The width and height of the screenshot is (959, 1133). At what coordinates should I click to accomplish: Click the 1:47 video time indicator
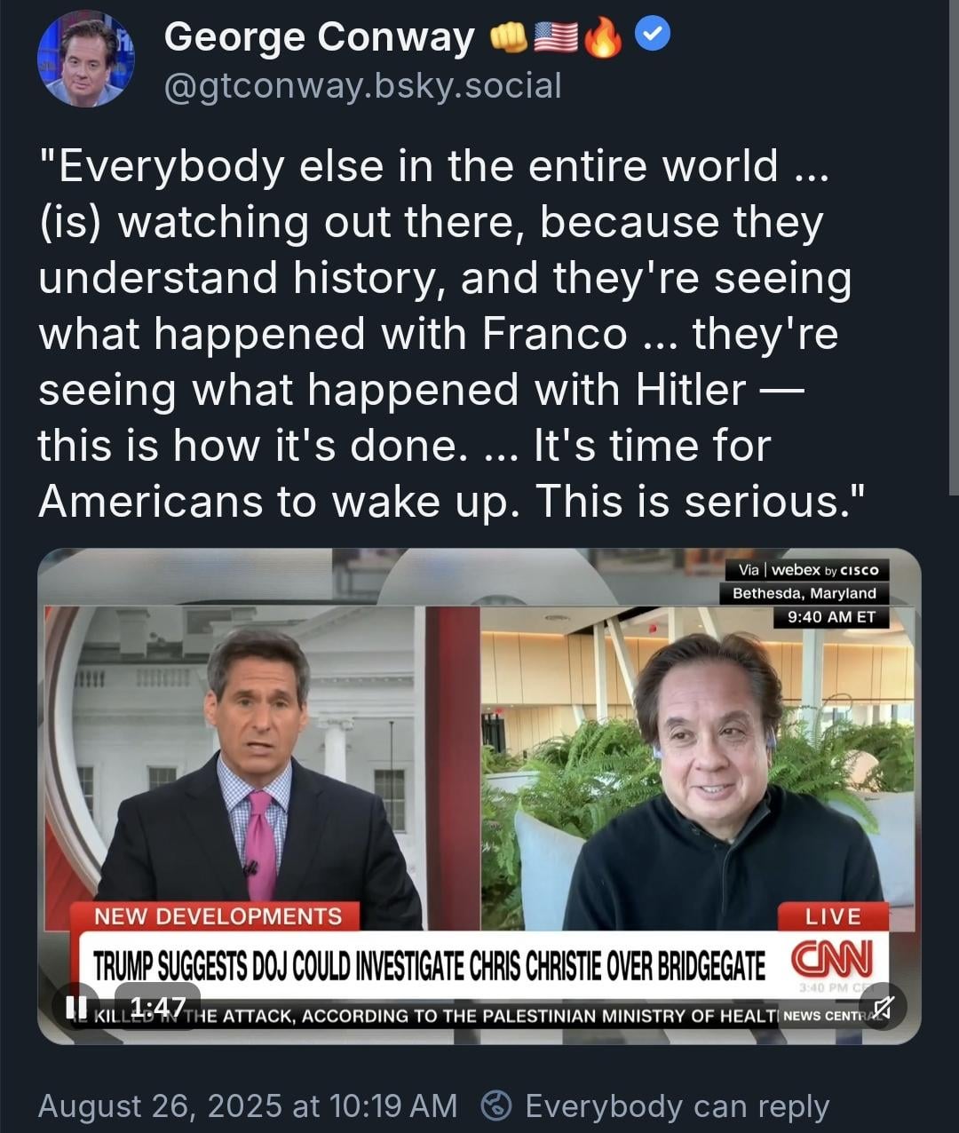click(158, 1006)
